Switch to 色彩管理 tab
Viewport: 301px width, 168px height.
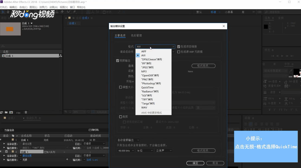136,36
